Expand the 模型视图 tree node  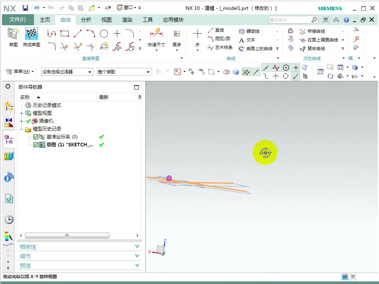(22, 113)
